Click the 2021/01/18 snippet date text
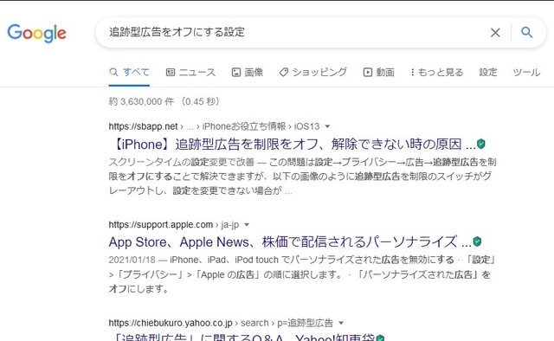The width and height of the screenshot is (554, 341). [x=132, y=261]
